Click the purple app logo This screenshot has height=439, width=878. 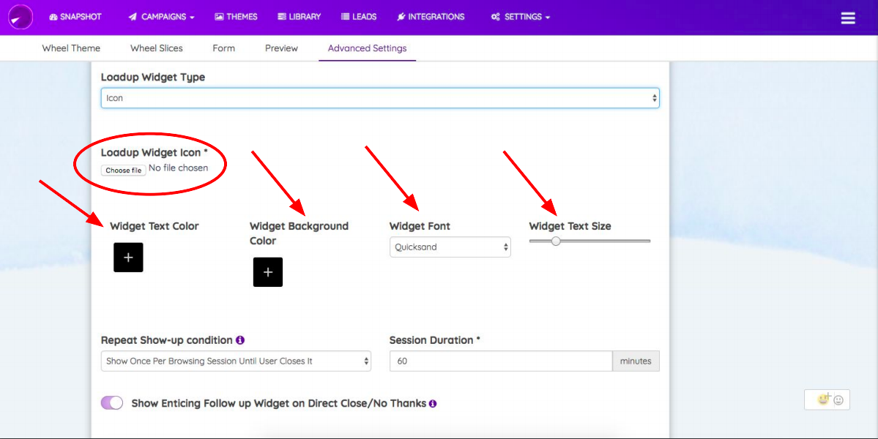tap(21, 17)
